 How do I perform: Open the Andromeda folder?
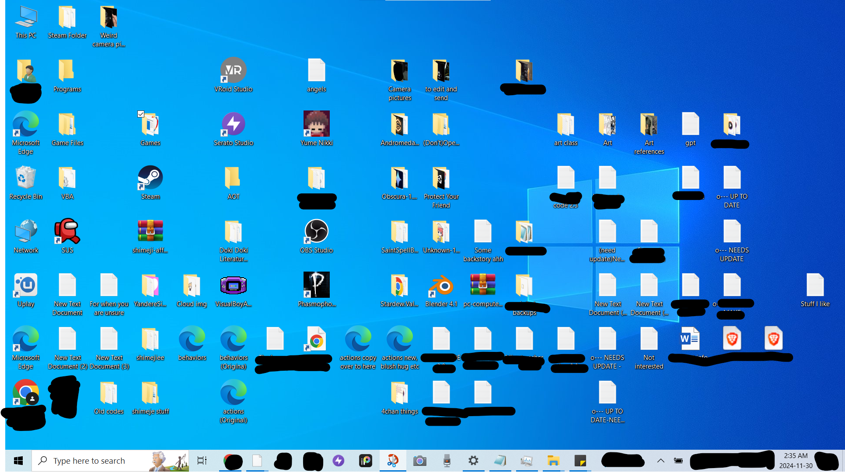click(399, 129)
